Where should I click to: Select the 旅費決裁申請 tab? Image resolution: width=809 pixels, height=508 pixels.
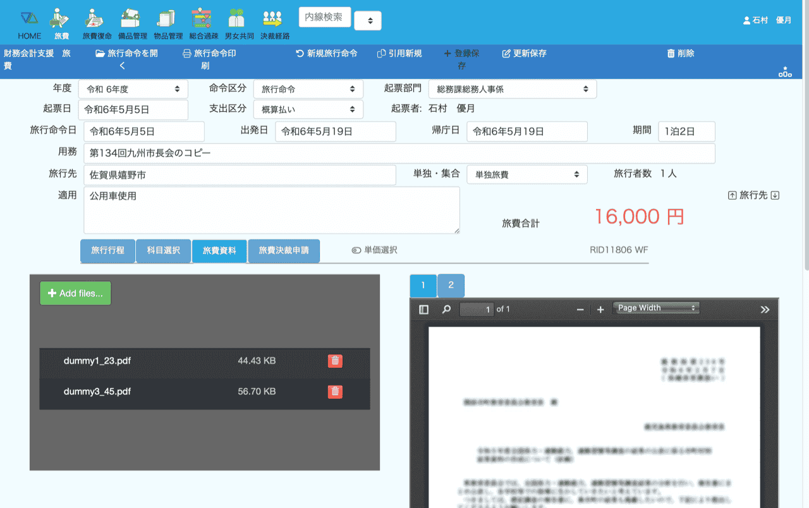coord(284,250)
